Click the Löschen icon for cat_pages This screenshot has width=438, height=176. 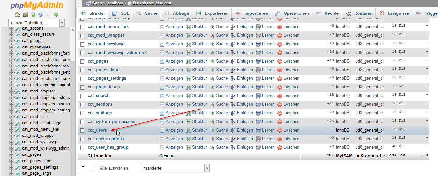[x=280, y=61]
